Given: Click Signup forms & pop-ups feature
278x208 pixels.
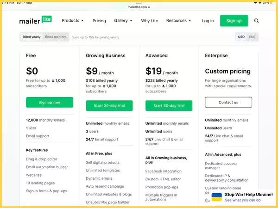Looking at the screenshot, I should coord(46,191).
